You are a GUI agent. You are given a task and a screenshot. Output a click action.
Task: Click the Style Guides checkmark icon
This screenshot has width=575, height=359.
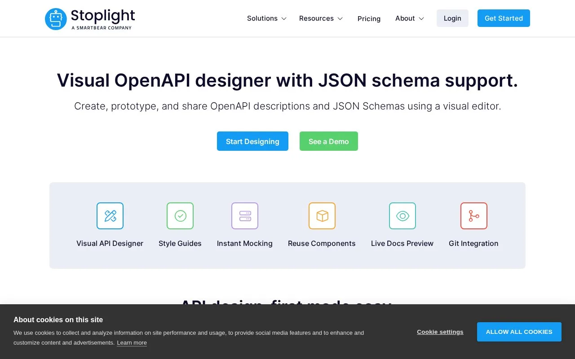(x=180, y=216)
